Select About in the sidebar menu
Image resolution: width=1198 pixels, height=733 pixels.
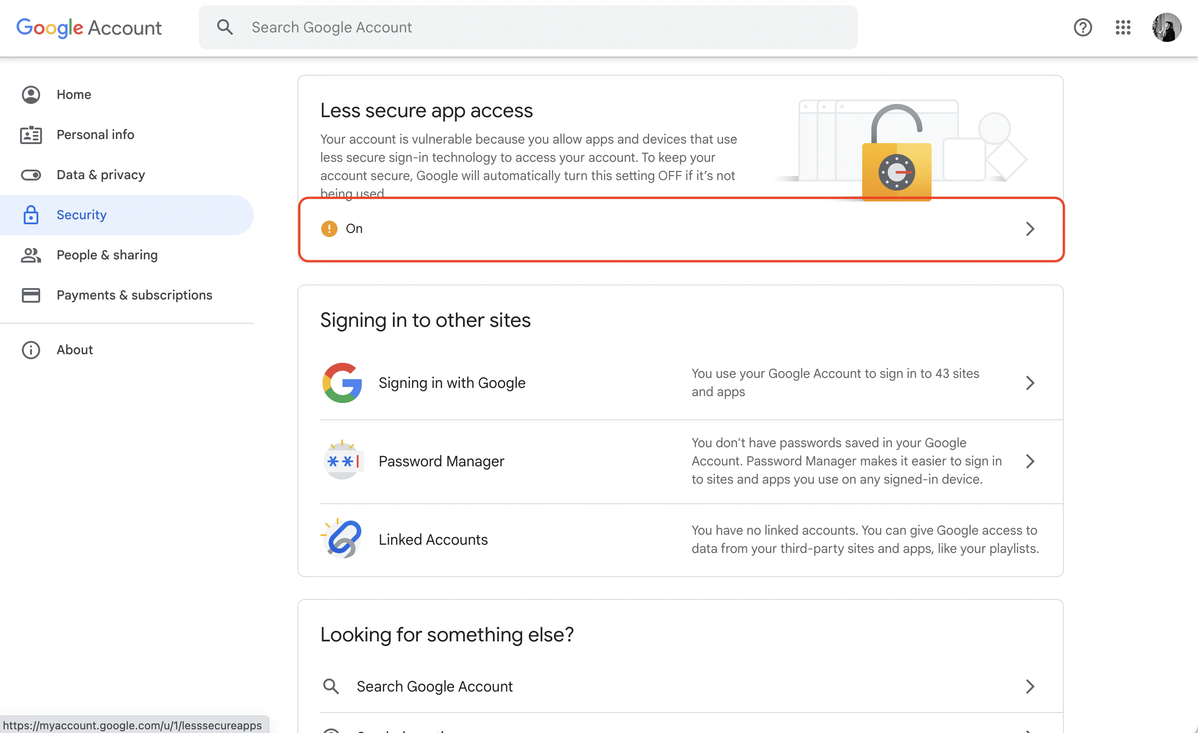pos(74,350)
